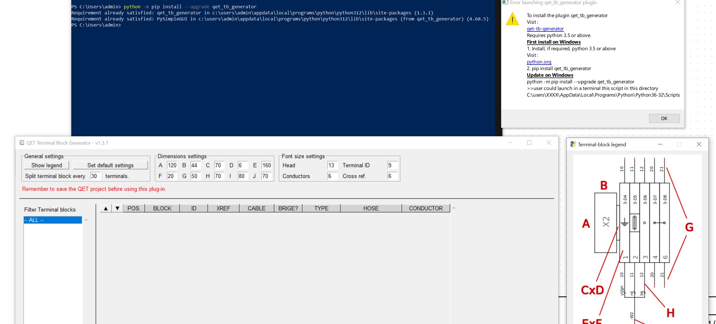Open the qet-tb-generator hyperlink

pos(545,29)
